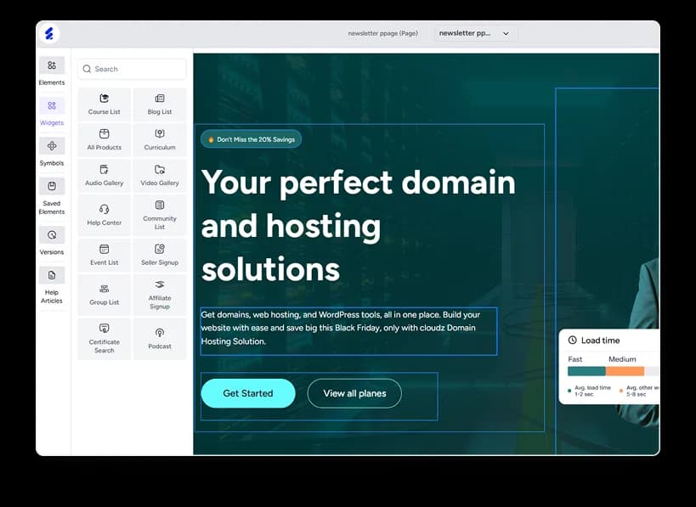The image size is (696, 507).
Task: Click inside the widget Search field
Action: pyautogui.click(x=132, y=69)
